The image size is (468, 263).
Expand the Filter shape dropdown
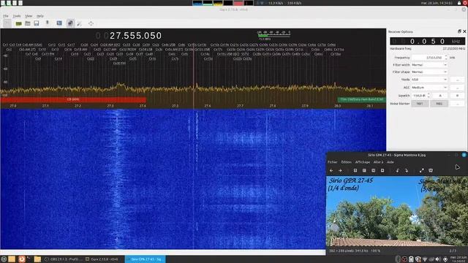tap(429, 72)
